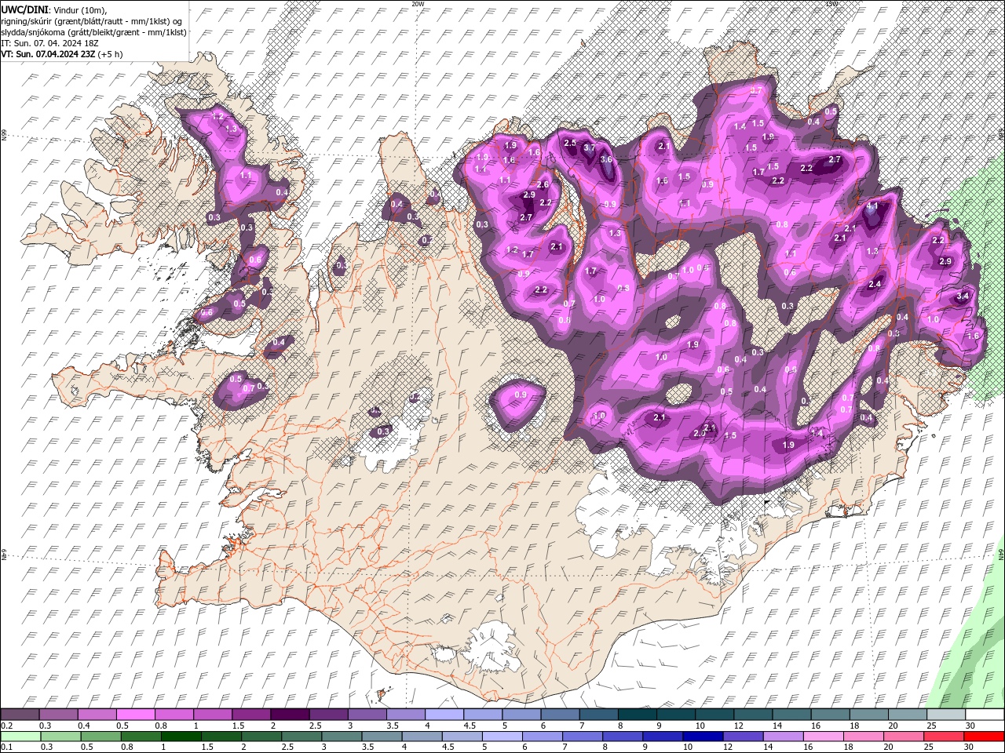Click the grayish-purple snow swatch labeled 0.2
The height and width of the screenshot is (753, 1005).
20,715
